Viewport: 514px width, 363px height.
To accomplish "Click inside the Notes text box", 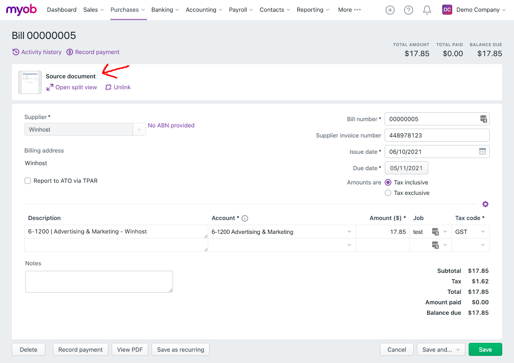I will tap(99, 281).
